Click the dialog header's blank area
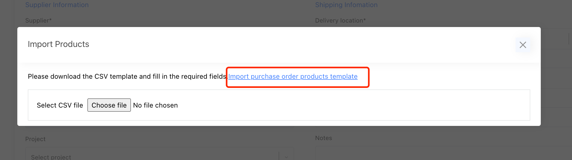 pyautogui.click(x=289, y=45)
